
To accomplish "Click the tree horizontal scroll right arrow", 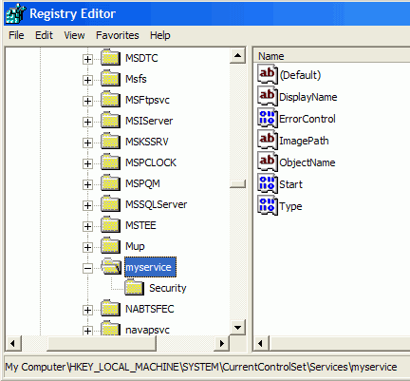I will click(222, 343).
